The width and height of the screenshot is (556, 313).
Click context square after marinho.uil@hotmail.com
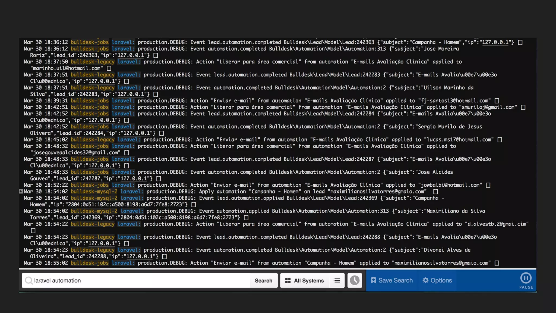(109, 68)
